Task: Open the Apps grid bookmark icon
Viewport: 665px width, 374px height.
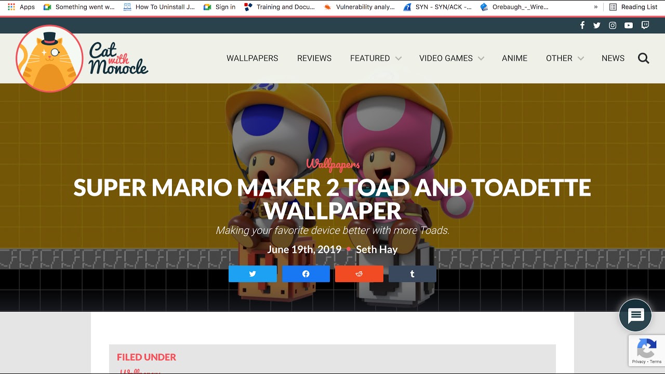Action: point(11,7)
